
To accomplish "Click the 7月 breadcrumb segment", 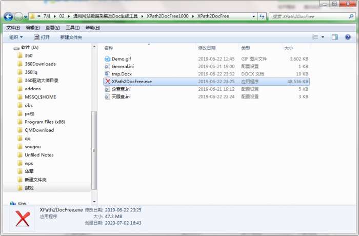I will [47, 16].
